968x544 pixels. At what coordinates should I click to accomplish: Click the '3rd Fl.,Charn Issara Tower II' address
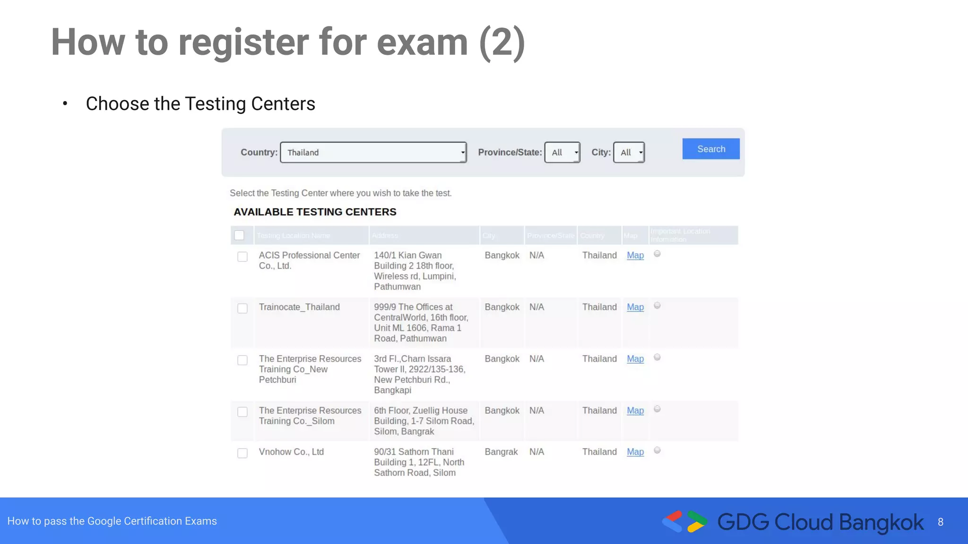tap(420, 374)
